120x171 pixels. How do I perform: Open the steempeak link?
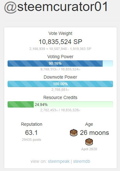pyautogui.click(x=59, y=161)
